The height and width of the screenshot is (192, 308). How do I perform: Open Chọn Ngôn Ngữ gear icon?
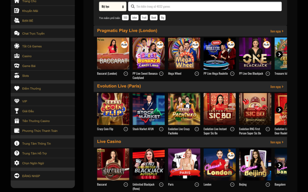coord(17,163)
